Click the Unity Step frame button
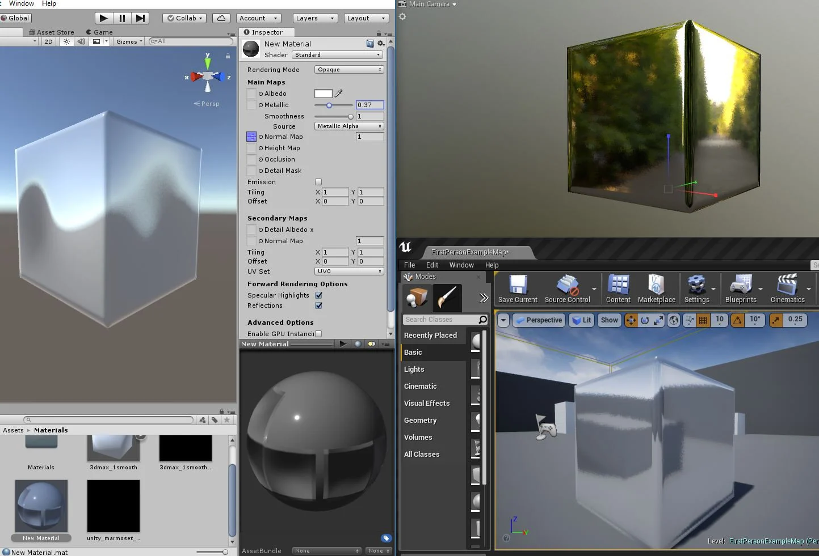 point(140,18)
